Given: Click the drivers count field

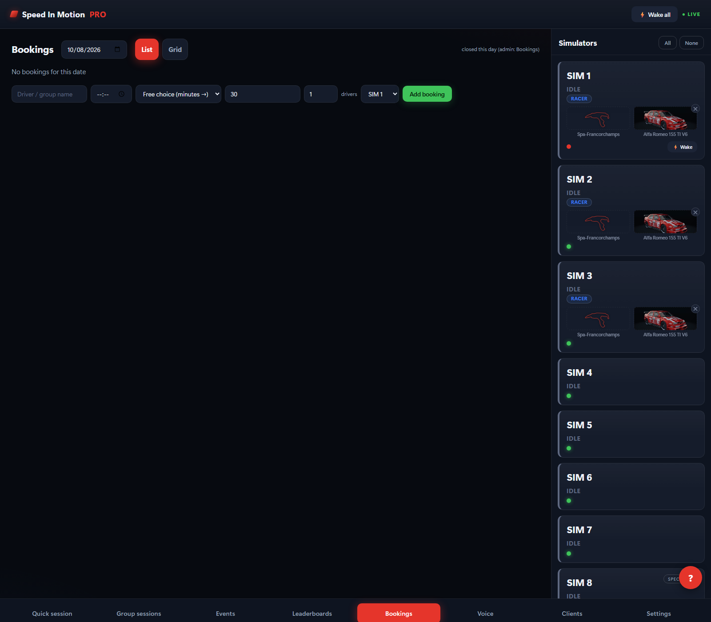Looking at the screenshot, I should [x=321, y=94].
